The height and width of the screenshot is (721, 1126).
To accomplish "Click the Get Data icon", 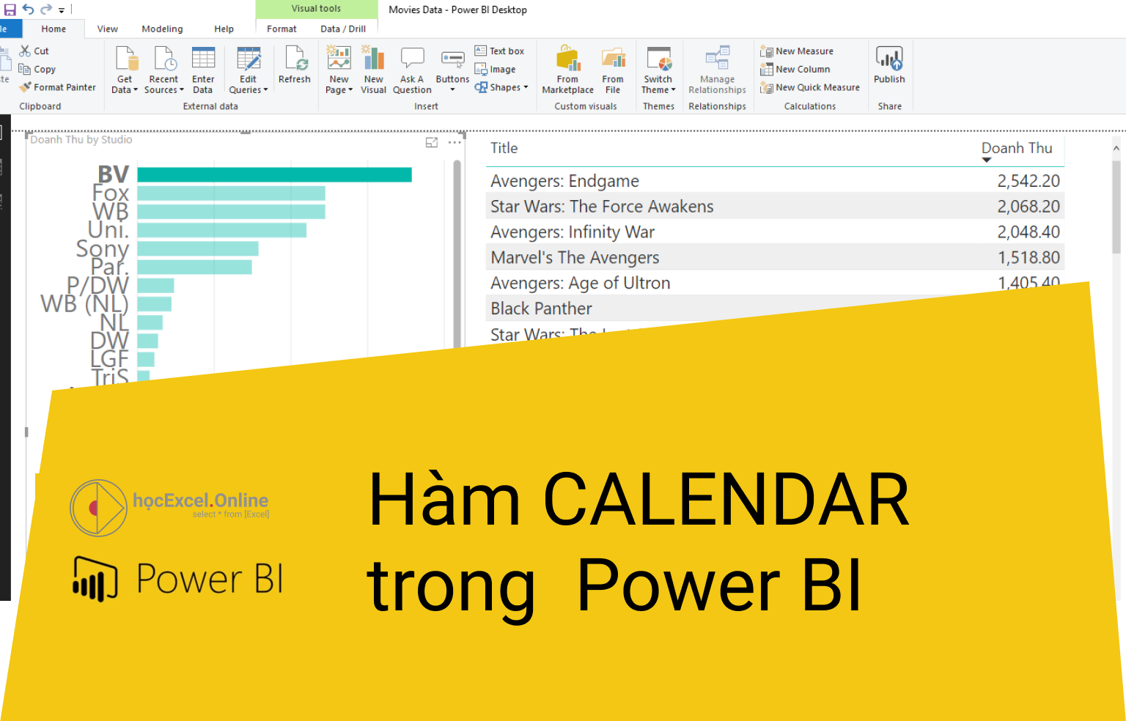I will (x=125, y=59).
